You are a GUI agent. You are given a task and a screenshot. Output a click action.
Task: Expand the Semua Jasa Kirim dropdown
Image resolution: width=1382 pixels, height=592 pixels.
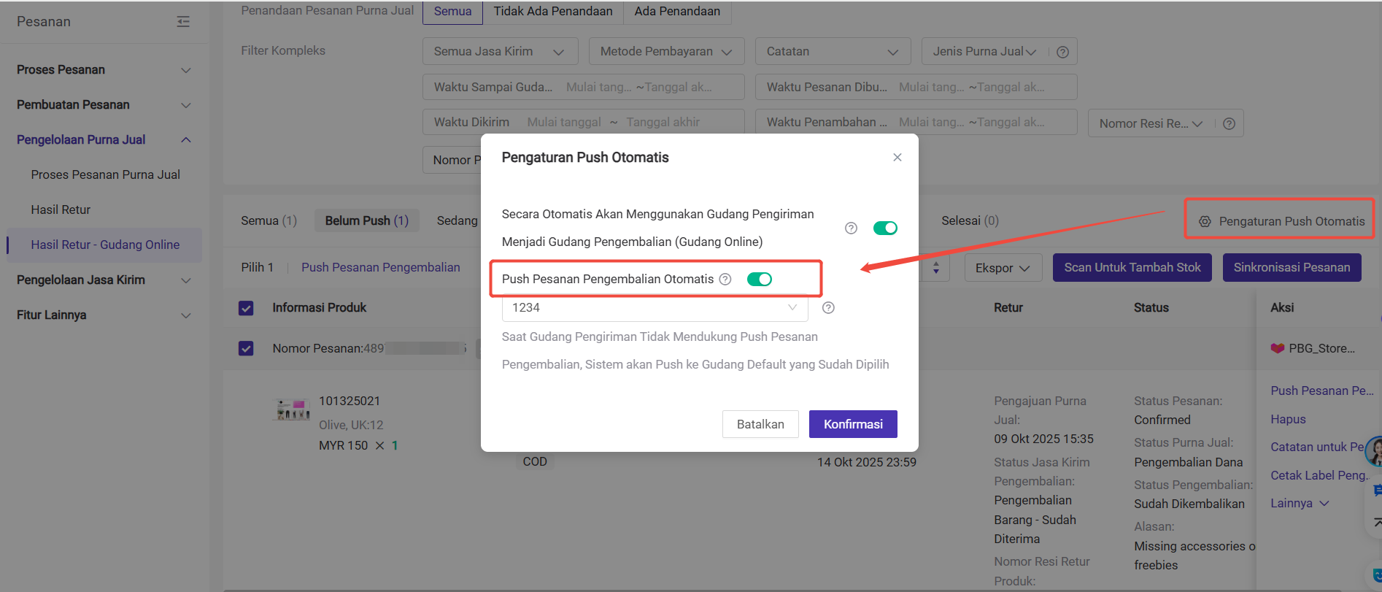pos(500,52)
